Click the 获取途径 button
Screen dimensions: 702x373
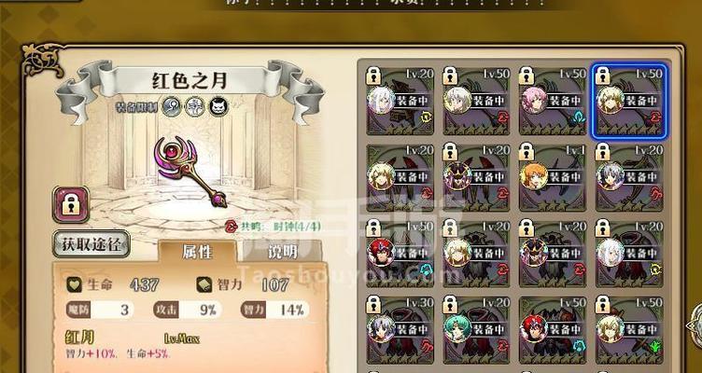pos(91,244)
